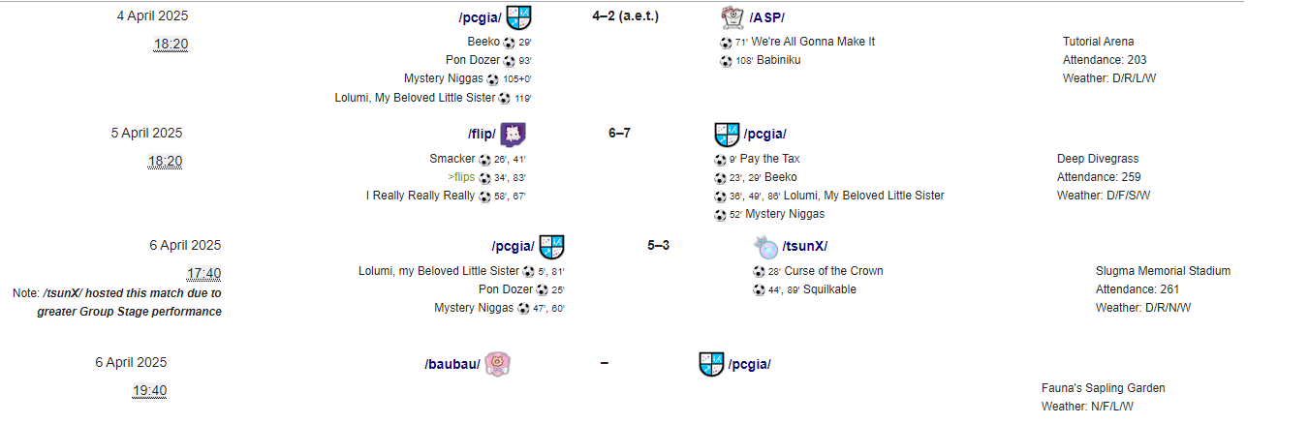
Task: Click the /pcgia/ shield logo in 4 April match
Action: pyautogui.click(x=519, y=17)
